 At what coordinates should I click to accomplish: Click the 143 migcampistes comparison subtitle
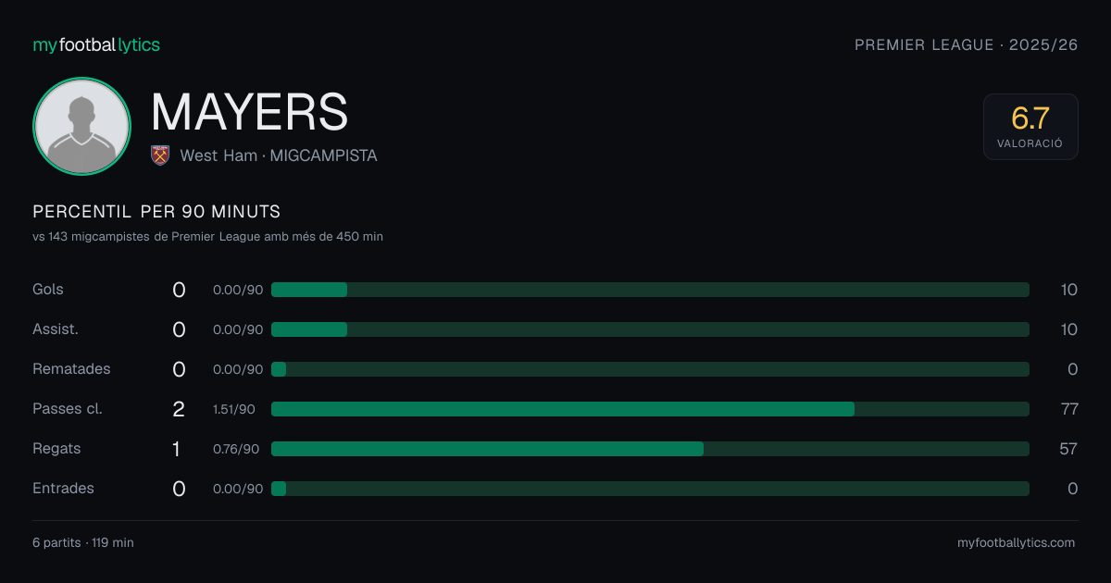207,237
